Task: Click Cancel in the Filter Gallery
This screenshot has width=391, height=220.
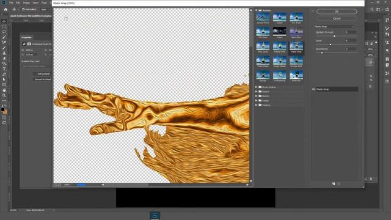Action: click(337, 18)
